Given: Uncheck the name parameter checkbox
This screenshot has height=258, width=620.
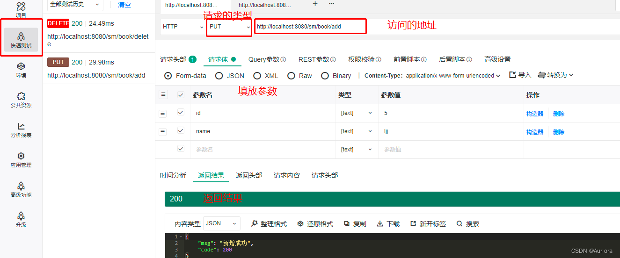Looking at the screenshot, I should tap(181, 131).
